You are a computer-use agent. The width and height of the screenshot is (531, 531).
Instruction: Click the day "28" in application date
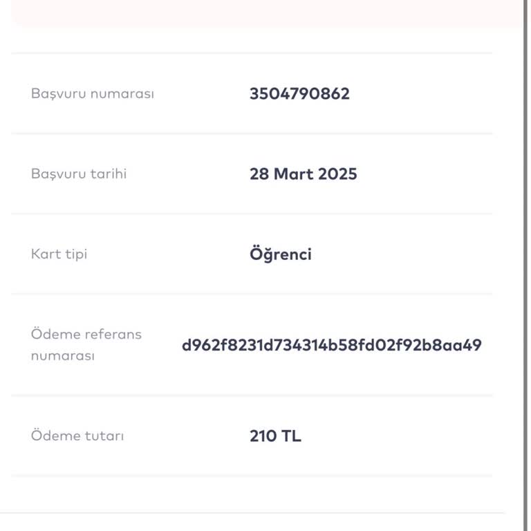click(259, 174)
